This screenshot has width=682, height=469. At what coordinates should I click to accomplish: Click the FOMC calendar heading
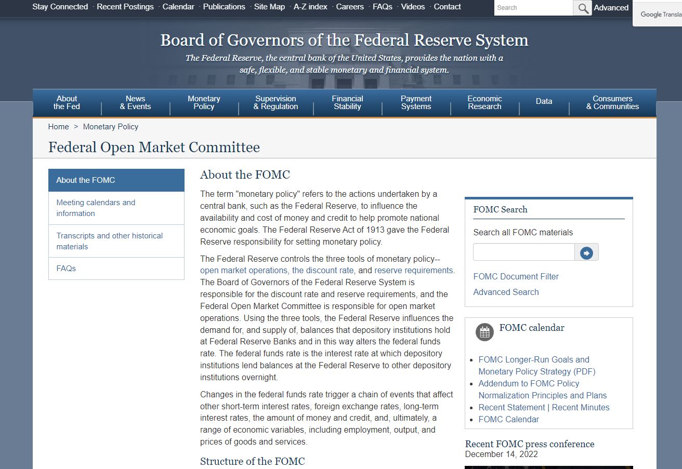(x=532, y=328)
